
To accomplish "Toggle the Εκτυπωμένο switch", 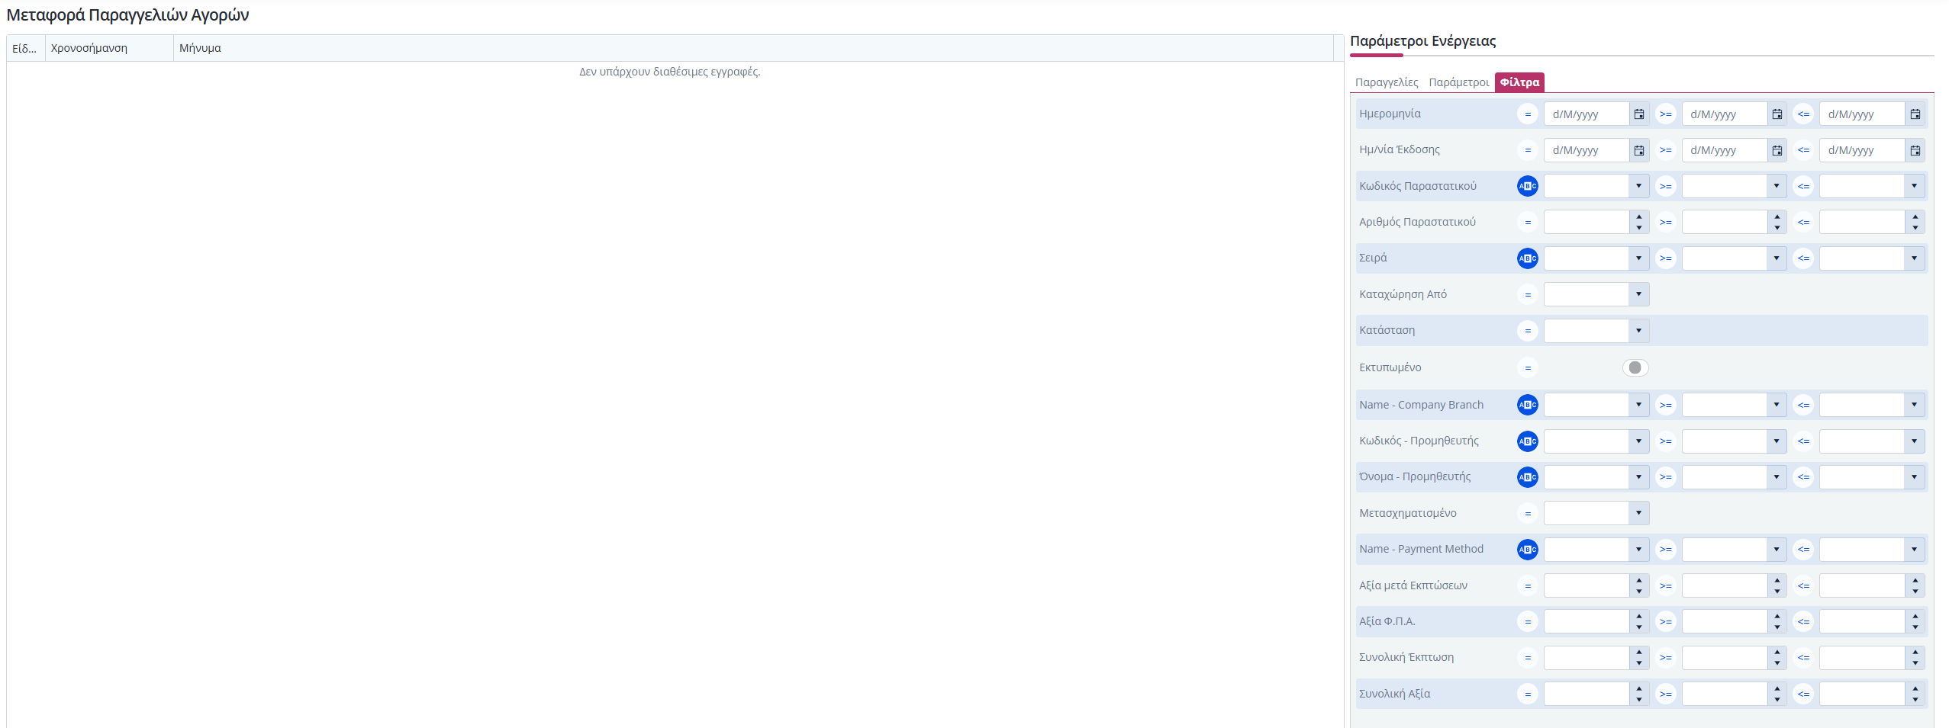I will tap(1635, 367).
